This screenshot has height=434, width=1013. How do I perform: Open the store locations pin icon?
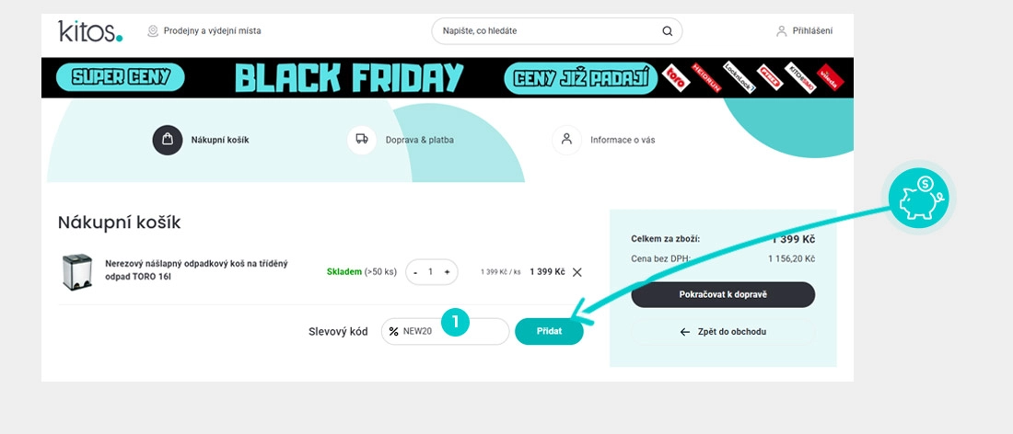[x=153, y=31]
